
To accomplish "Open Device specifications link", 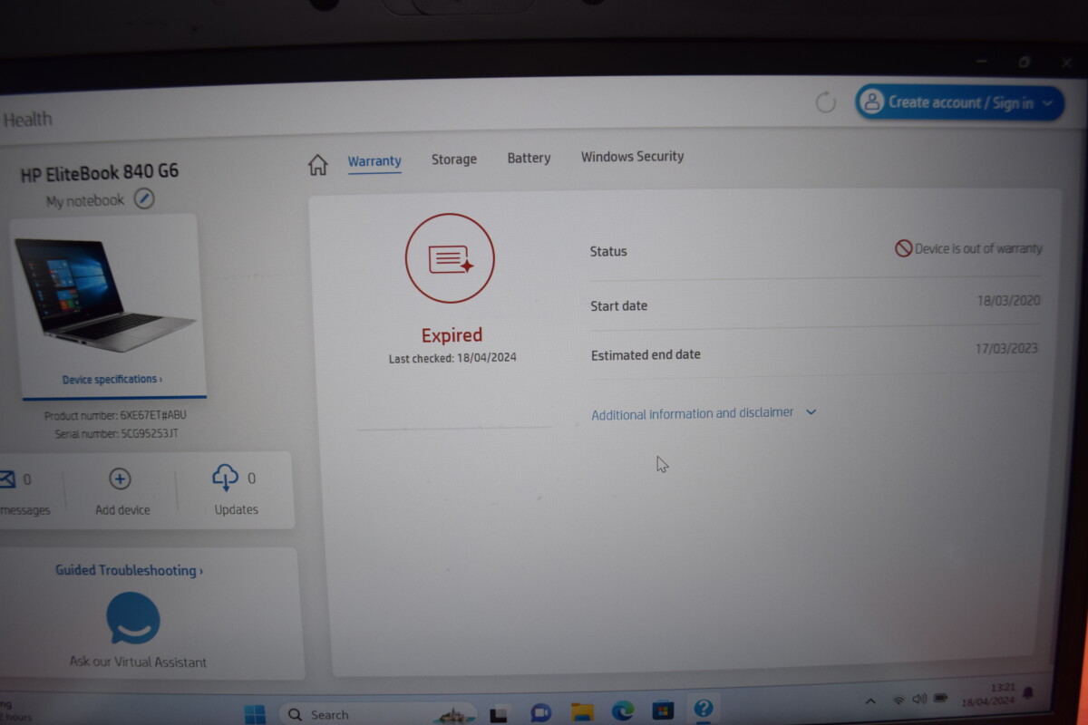I will click(x=112, y=380).
